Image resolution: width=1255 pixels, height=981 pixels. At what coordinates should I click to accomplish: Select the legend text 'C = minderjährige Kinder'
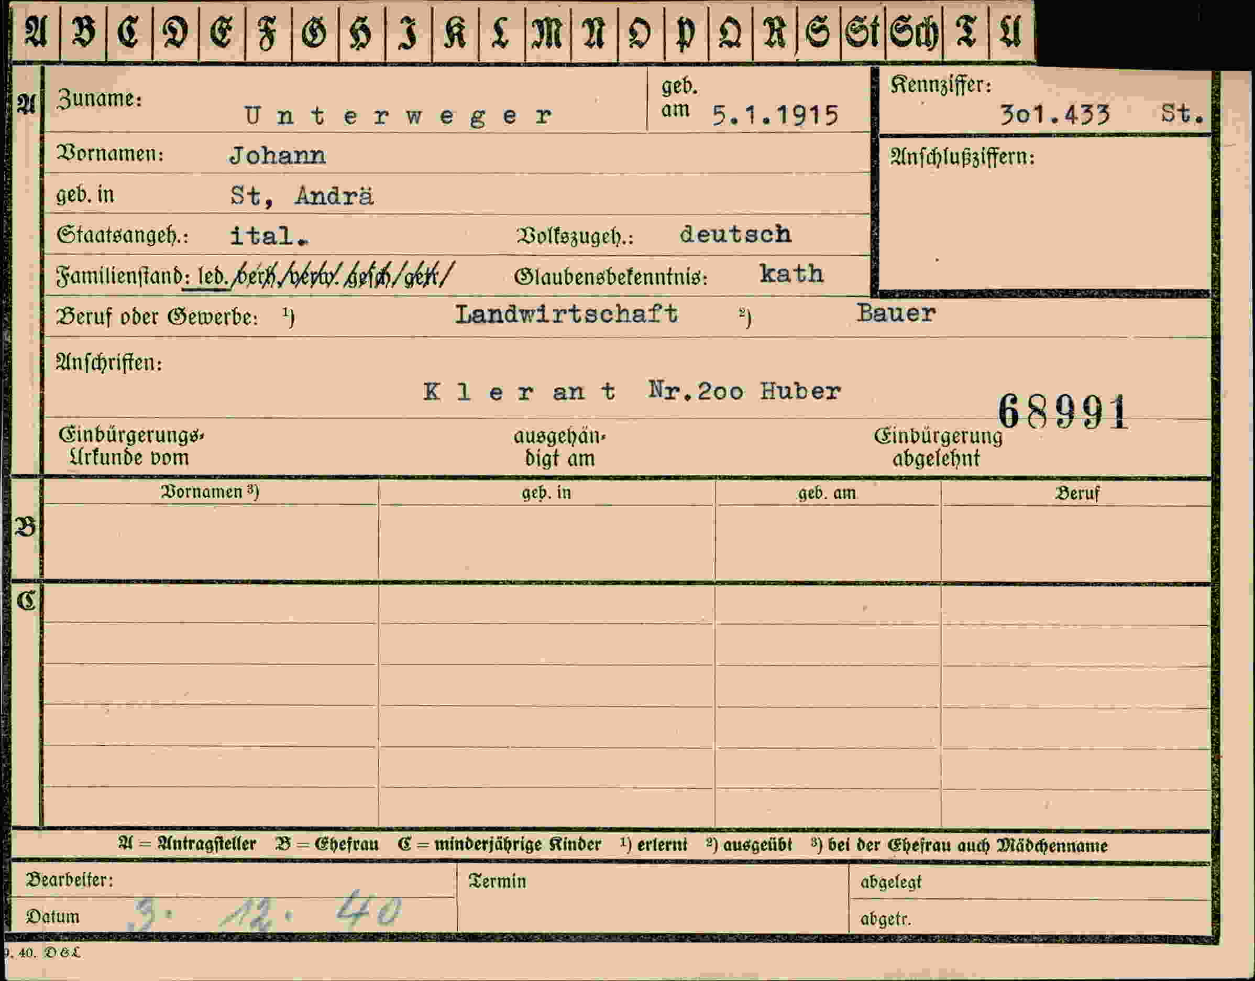click(x=499, y=845)
